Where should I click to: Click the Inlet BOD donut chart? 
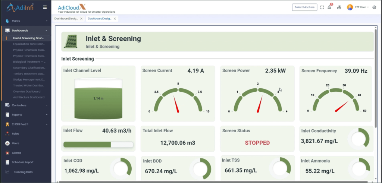click(x=200, y=169)
